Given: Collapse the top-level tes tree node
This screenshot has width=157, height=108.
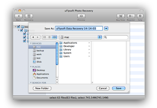Looking at the screenshot, I should (15, 27).
